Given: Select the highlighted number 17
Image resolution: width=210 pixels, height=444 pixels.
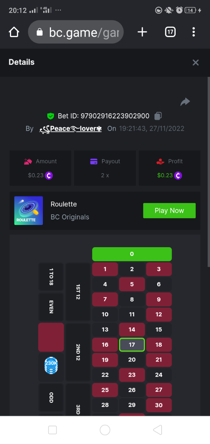Looking at the screenshot, I should click(132, 344).
